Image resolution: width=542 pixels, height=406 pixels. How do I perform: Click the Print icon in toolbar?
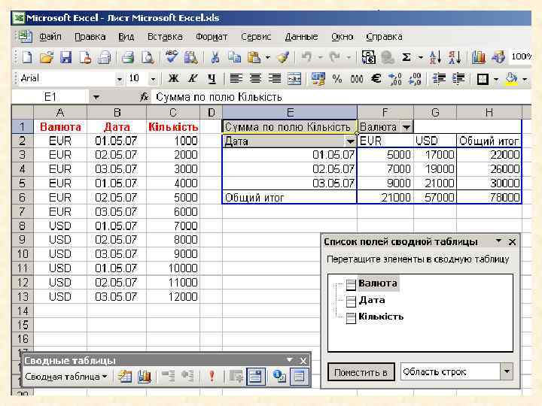(x=127, y=57)
